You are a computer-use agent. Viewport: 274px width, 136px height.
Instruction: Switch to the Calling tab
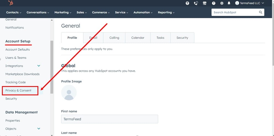click(x=114, y=38)
